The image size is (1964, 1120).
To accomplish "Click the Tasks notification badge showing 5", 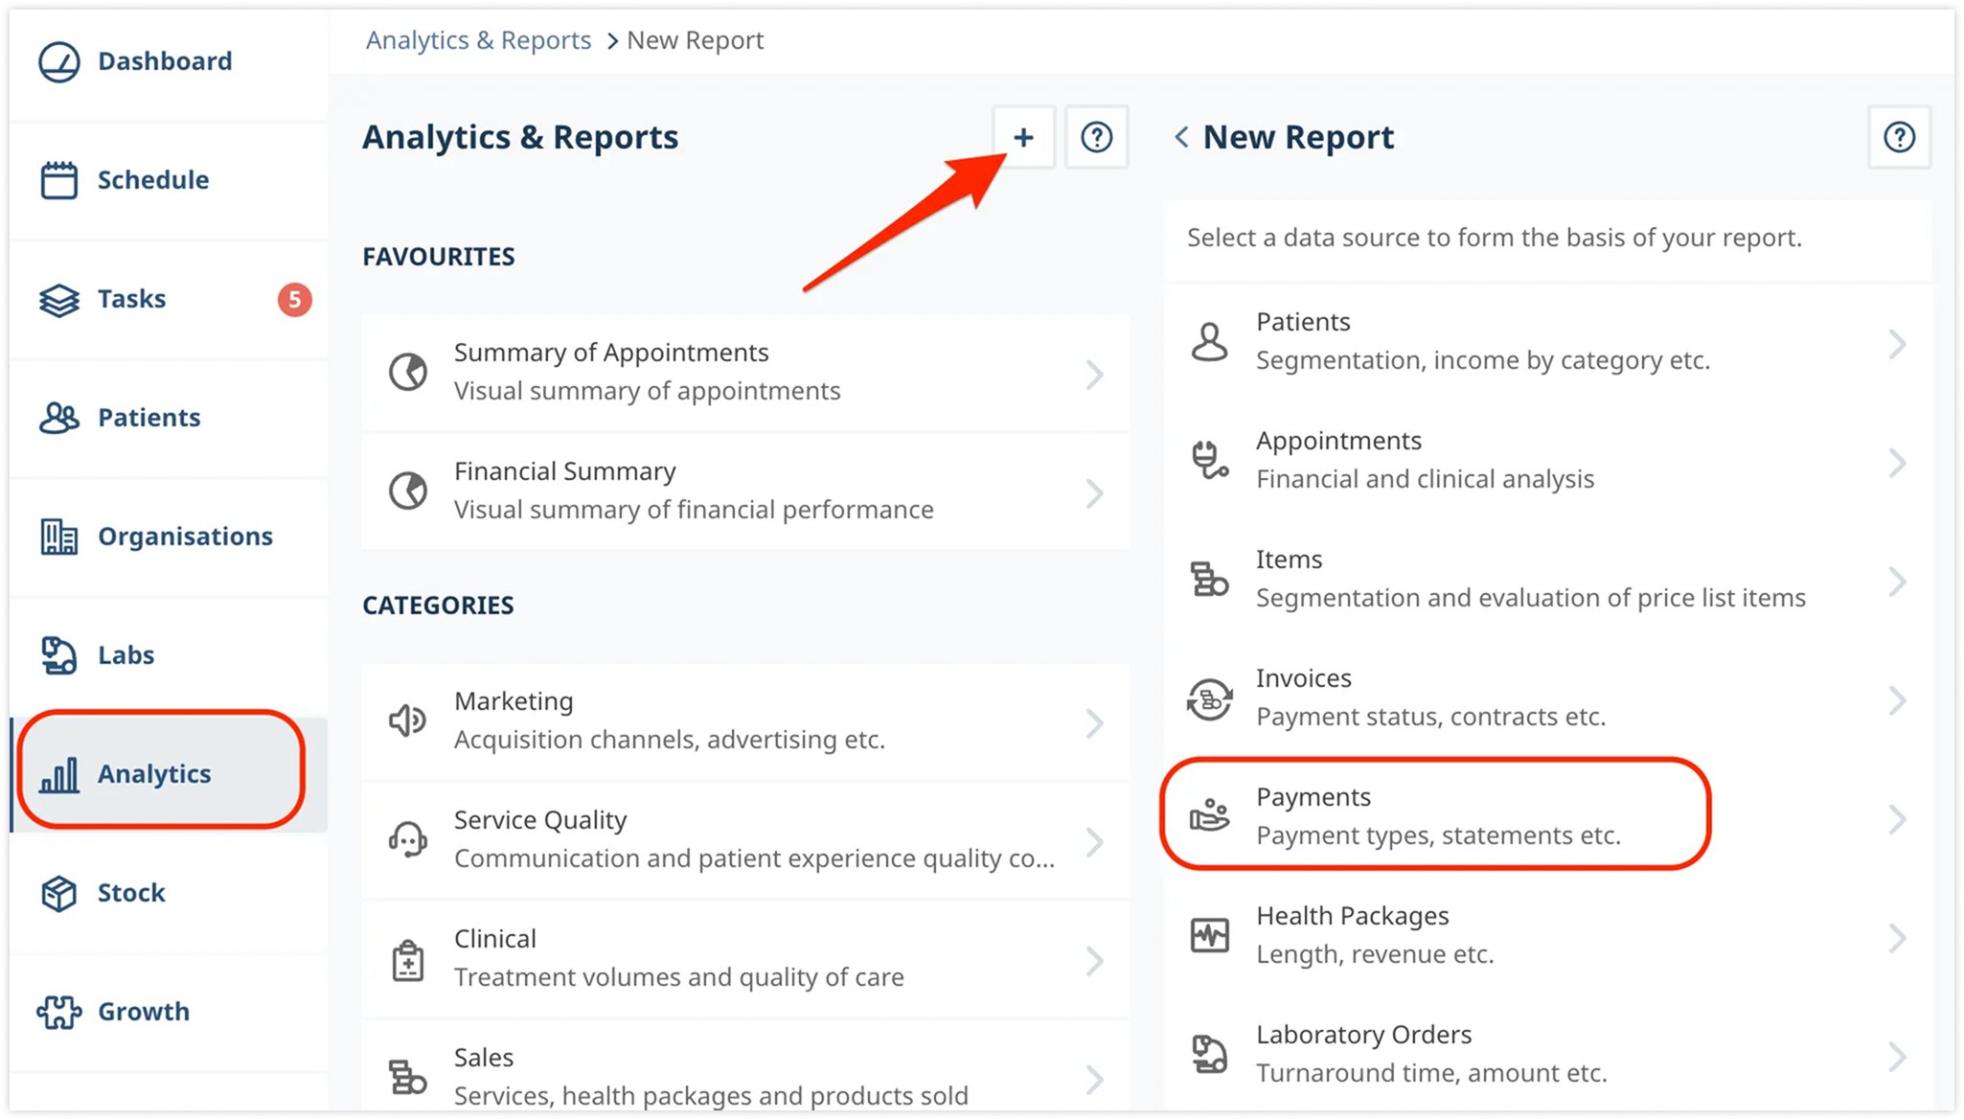I will [x=294, y=299].
